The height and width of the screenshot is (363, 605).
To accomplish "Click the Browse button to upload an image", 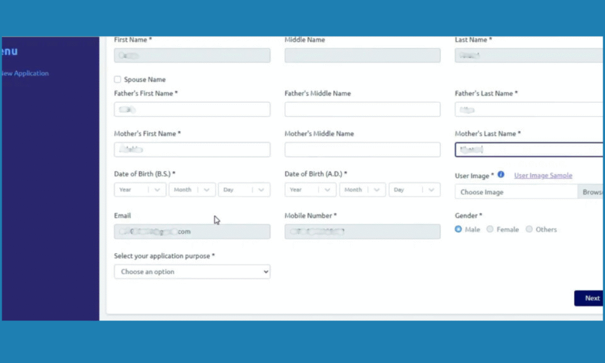I will point(594,192).
